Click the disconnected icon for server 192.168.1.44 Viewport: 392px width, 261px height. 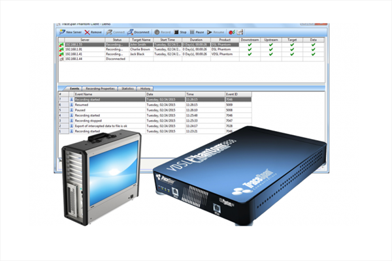pyautogui.click(x=61, y=59)
